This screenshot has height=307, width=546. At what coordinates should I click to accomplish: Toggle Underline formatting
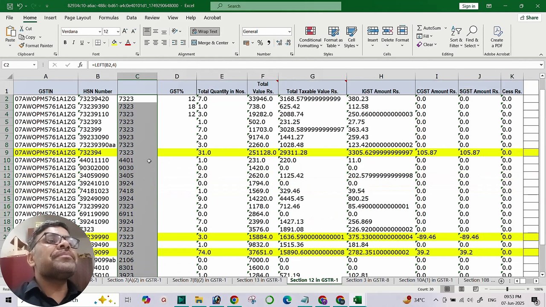[x=82, y=43]
